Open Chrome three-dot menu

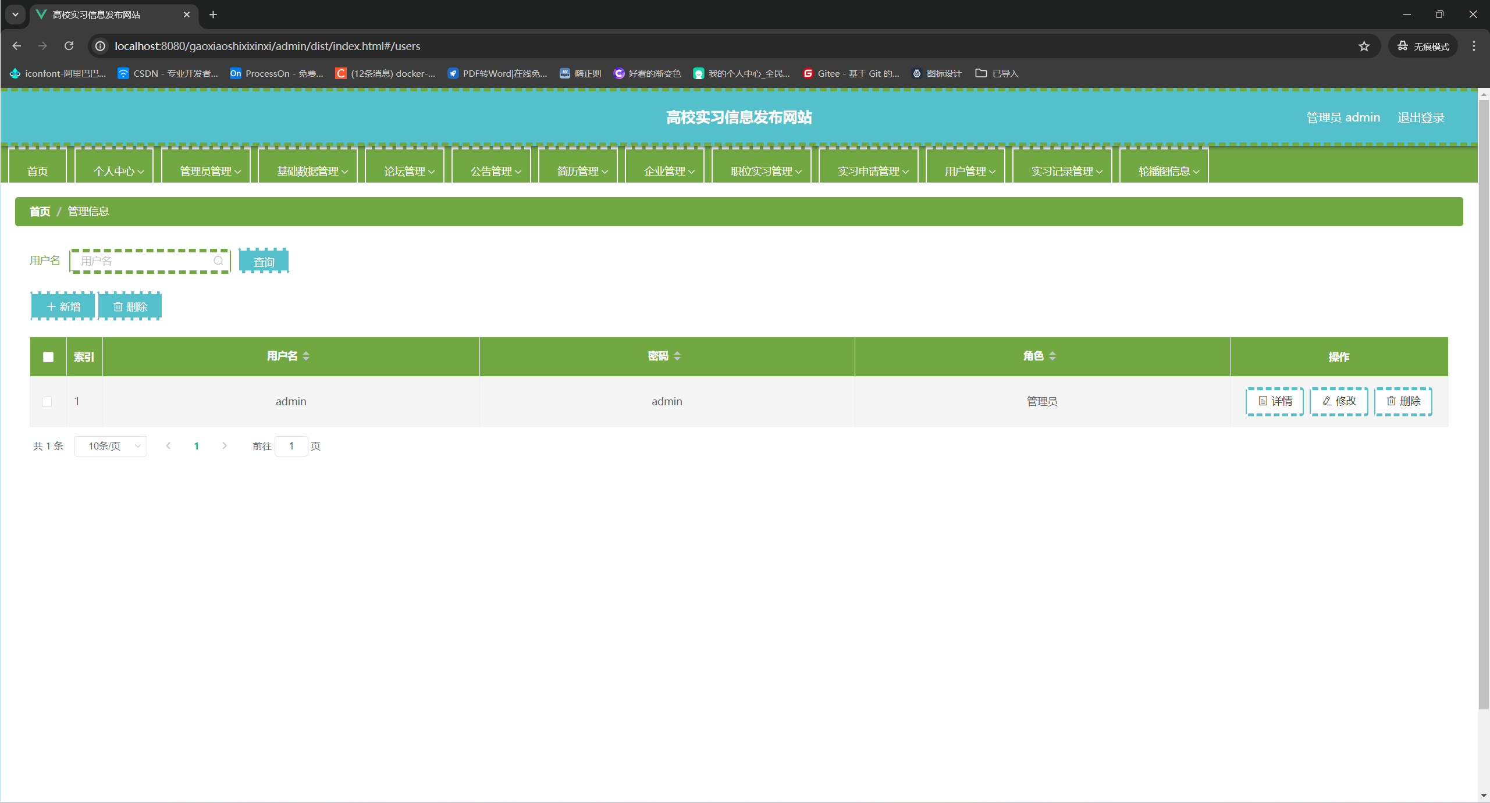click(1474, 46)
